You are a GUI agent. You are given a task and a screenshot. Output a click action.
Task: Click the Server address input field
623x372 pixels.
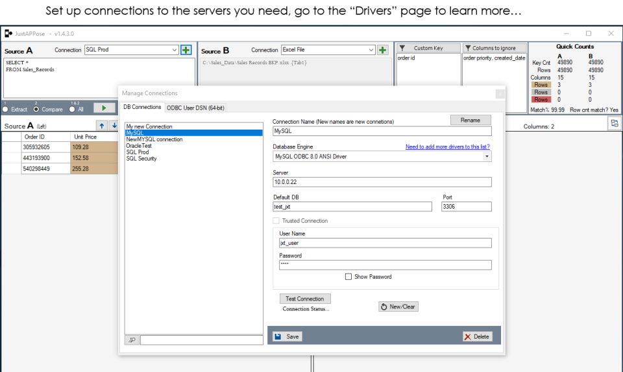(x=382, y=182)
